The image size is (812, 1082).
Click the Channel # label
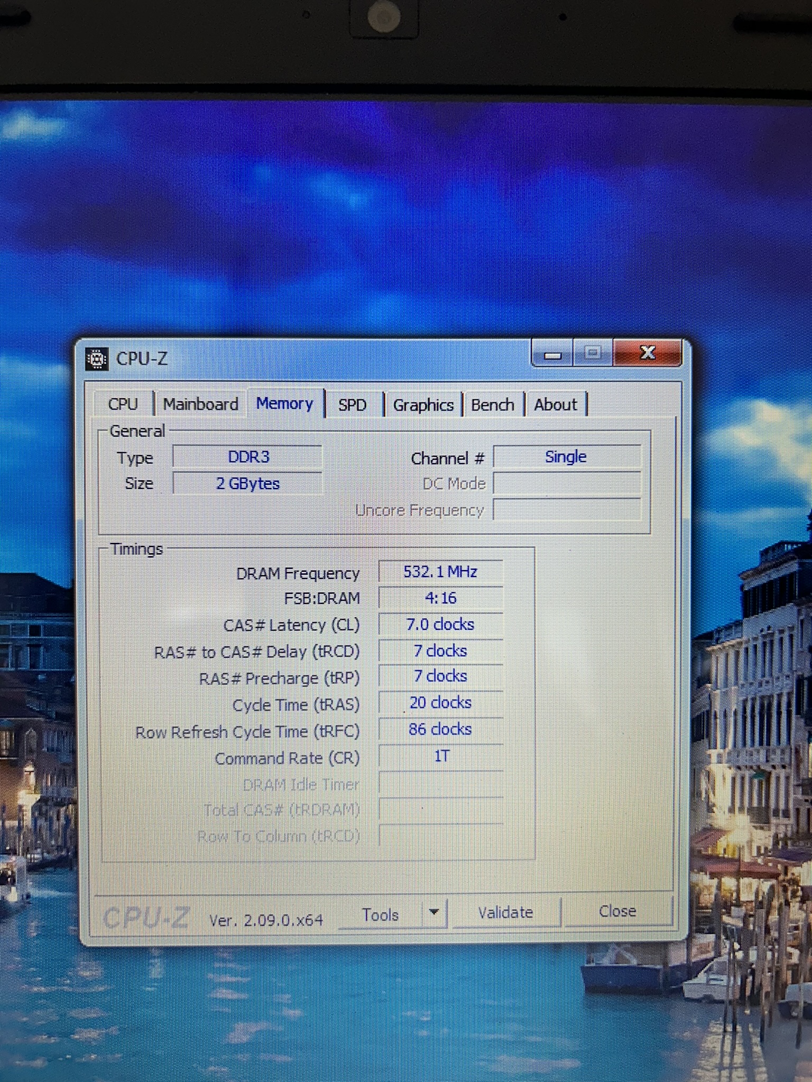[447, 459]
